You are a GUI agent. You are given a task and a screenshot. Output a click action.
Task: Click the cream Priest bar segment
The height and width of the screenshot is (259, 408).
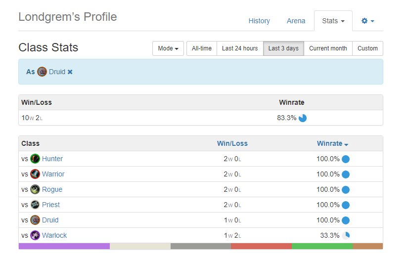pos(140,246)
